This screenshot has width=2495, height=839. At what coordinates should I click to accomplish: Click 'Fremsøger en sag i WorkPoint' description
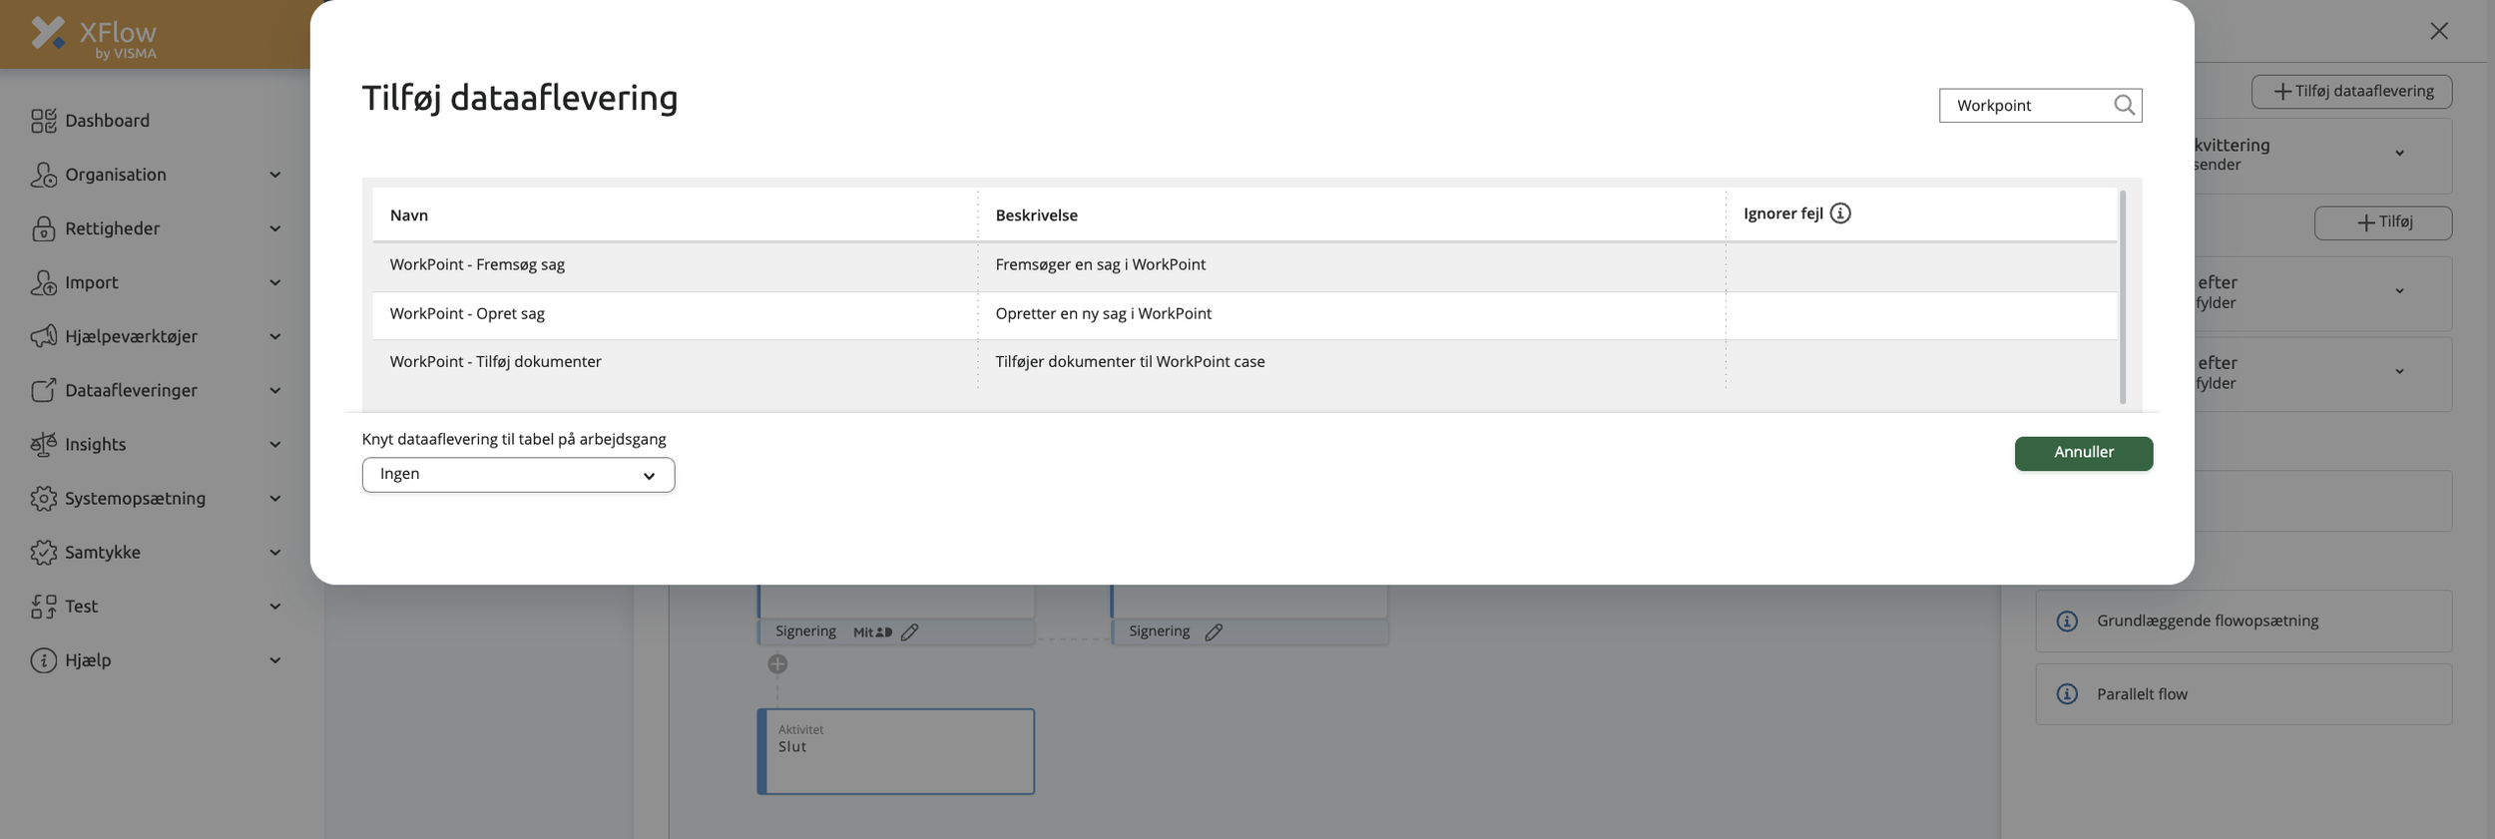[x=1100, y=264]
